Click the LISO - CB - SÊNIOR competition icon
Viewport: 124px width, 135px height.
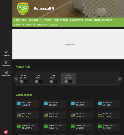[x=73, y=115]
